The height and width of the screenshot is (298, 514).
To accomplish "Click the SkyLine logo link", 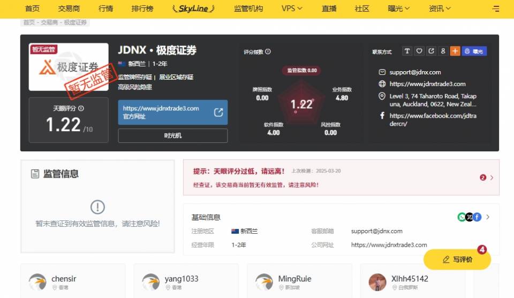I will 193,9.
